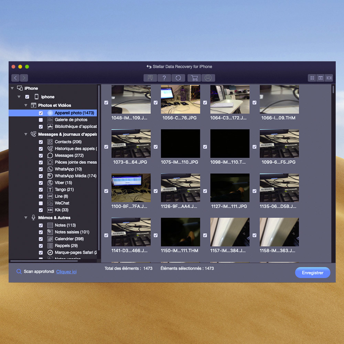Viewport: 344px width, 344px height.
Task: Click the WhatsApp Média icon
Action: [50, 176]
